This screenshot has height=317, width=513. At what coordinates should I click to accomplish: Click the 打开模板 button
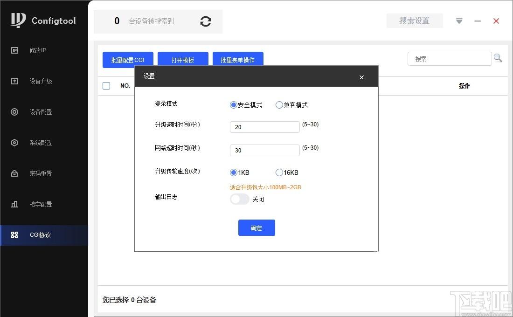click(183, 60)
